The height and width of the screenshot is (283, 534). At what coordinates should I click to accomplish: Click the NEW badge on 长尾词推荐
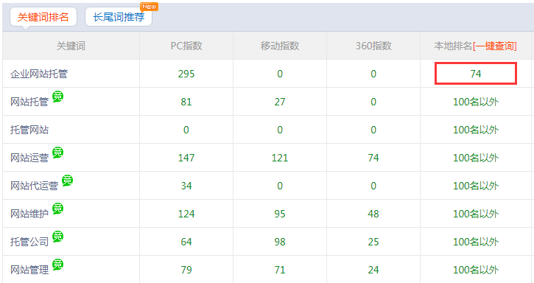point(150,7)
